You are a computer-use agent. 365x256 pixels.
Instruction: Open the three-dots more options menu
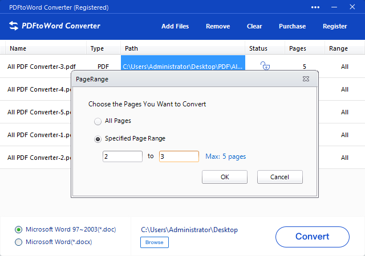tap(315, 7)
